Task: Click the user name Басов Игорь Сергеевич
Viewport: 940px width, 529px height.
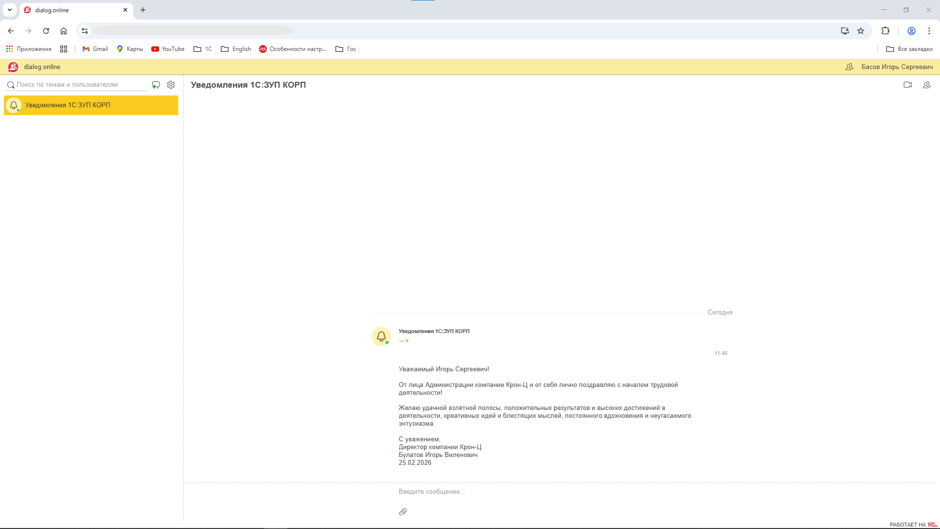Action: tap(896, 67)
